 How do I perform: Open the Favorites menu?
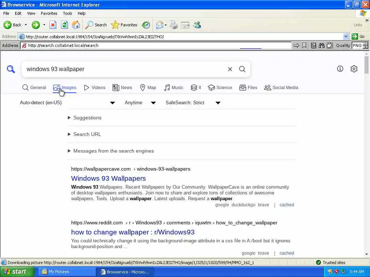[x=49, y=13]
